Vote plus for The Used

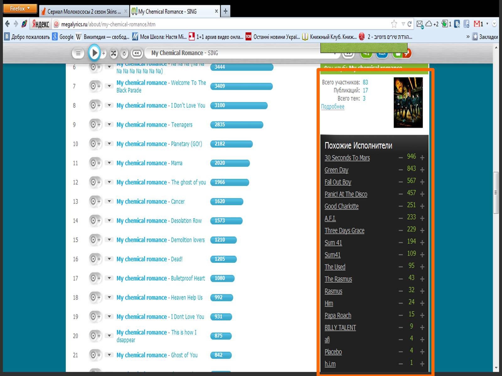(x=422, y=267)
